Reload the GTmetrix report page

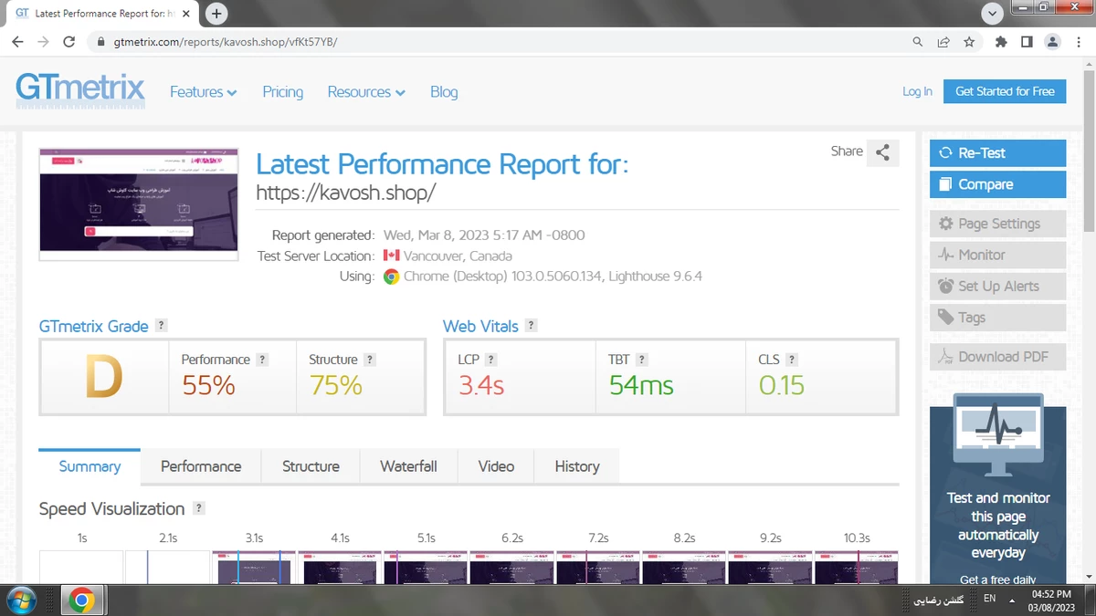click(68, 42)
